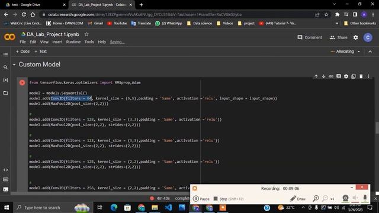The height and width of the screenshot is (213, 379).
Task: Open Colab settings gear in header
Action: (x=355, y=37)
